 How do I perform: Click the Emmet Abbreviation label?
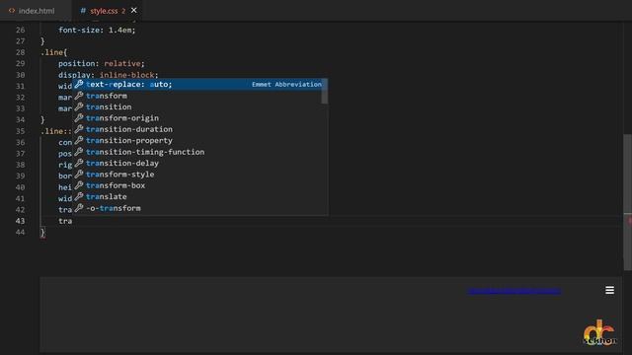286,84
